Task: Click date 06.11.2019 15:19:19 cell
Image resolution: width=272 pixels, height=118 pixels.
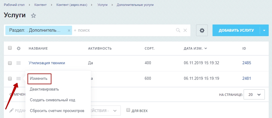Action: pos(201,79)
